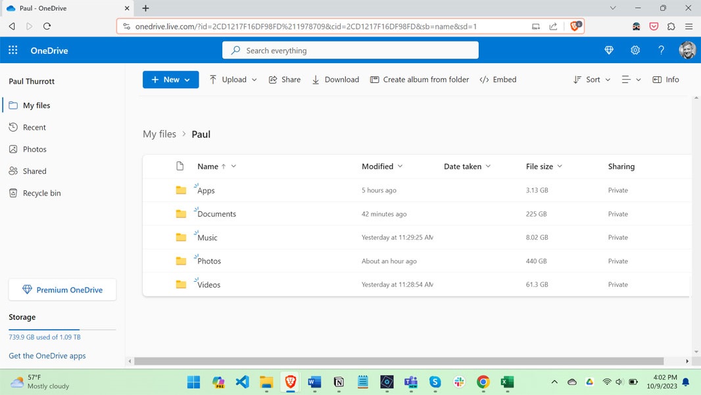
Task: Click the Help question mark icon
Action: click(x=662, y=50)
